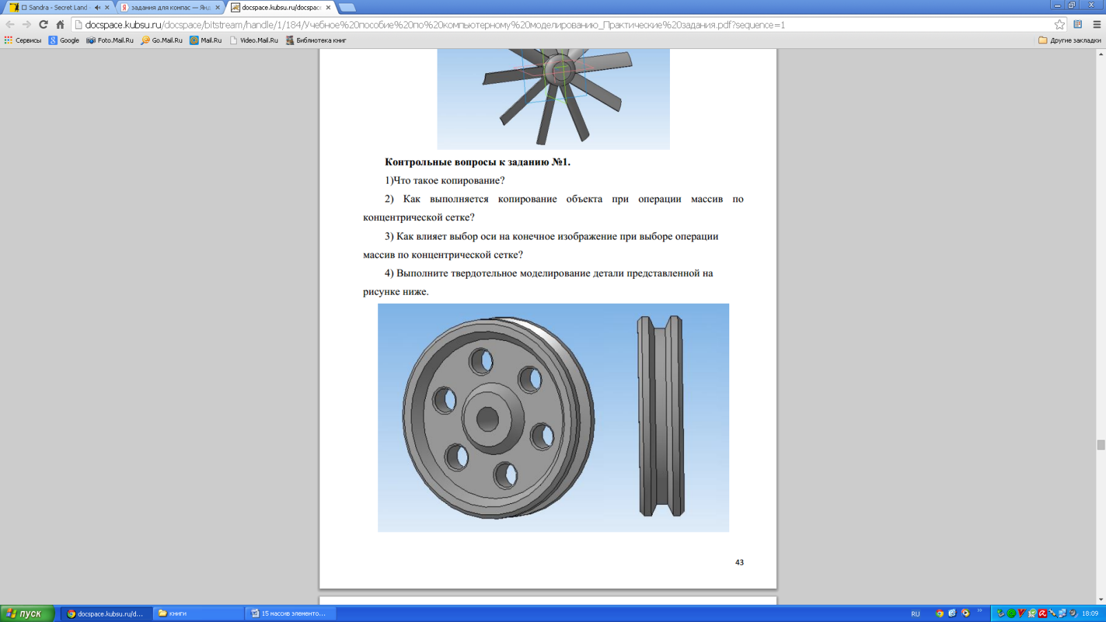This screenshot has width=1106, height=622.
Task: Click the 18:09 system clock
Action: click(x=1090, y=614)
